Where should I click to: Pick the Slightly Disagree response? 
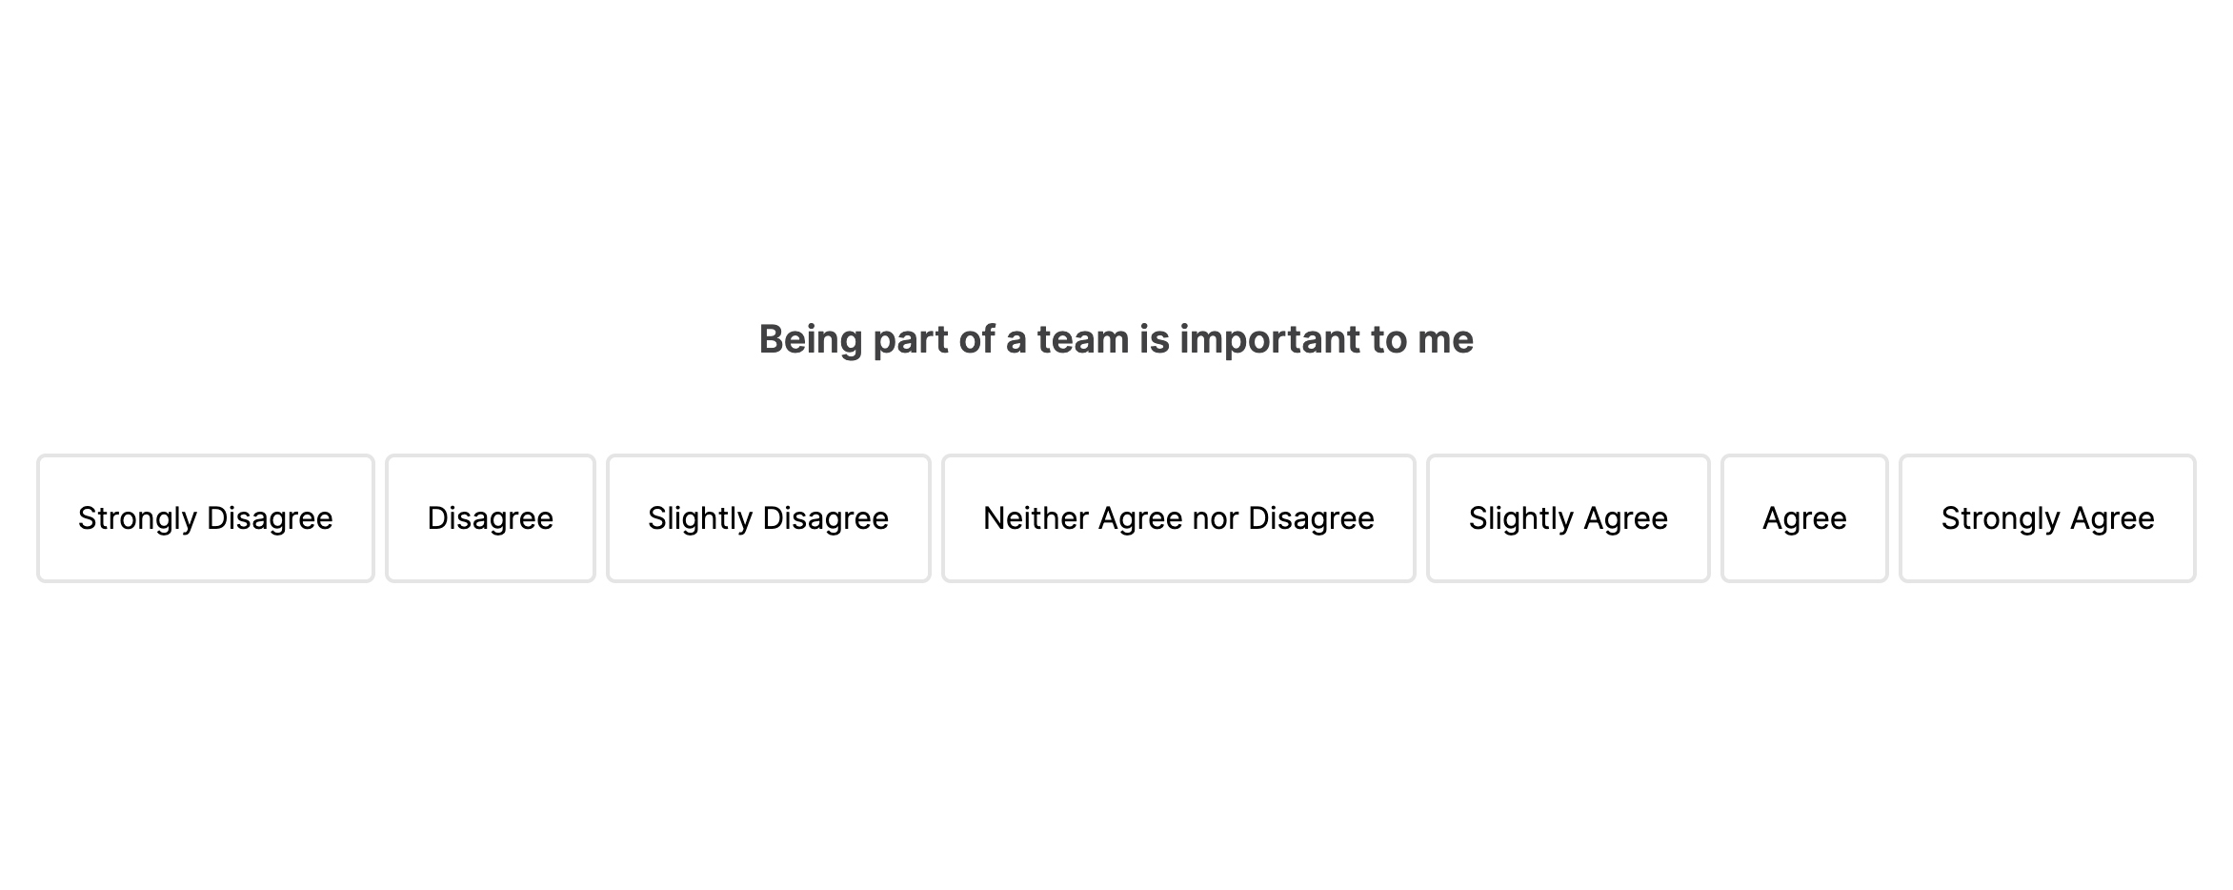coord(768,518)
